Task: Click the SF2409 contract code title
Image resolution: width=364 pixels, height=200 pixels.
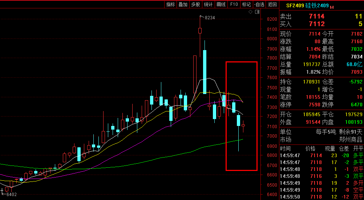Action: (295, 5)
